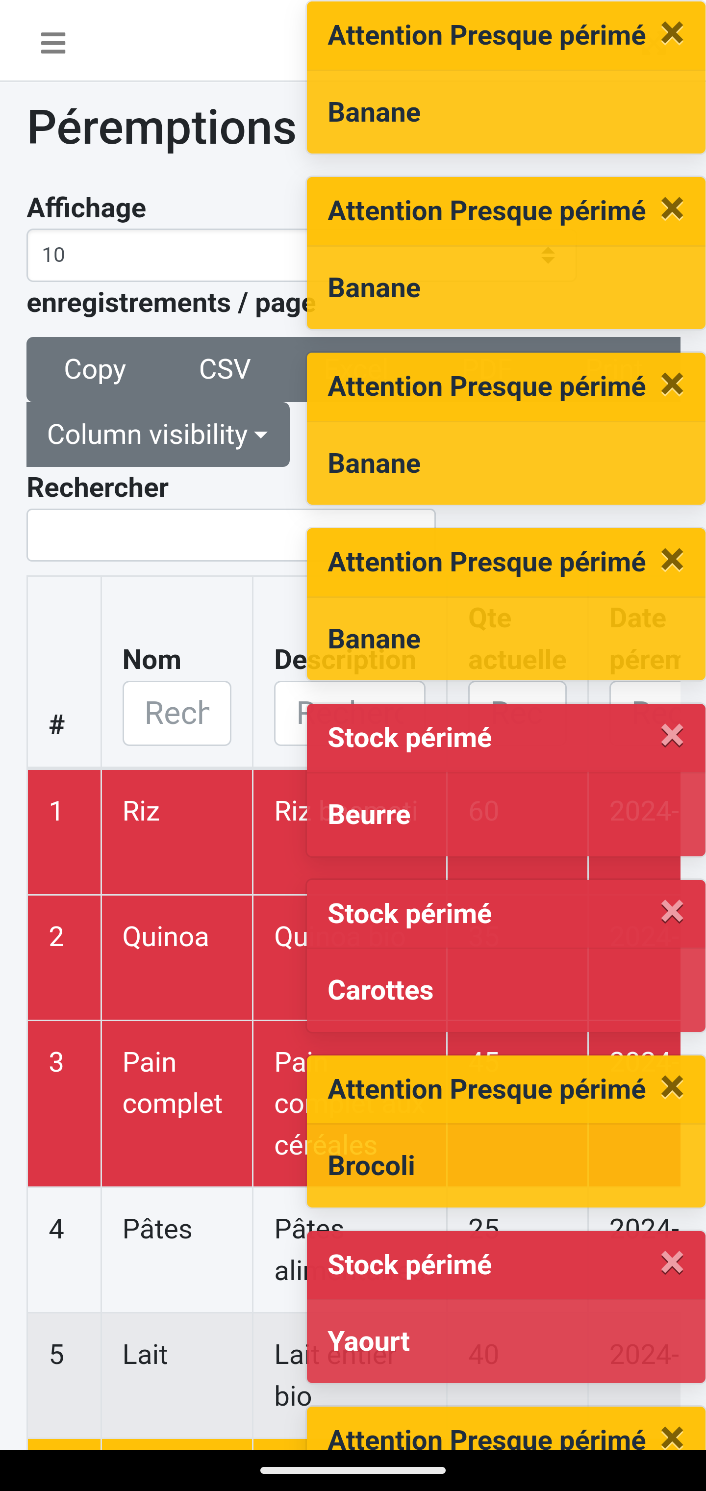
Task: Open the hamburger navigation menu
Action: (53, 43)
